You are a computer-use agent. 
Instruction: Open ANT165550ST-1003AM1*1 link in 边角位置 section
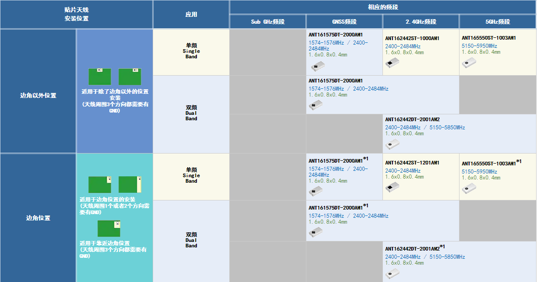(489, 163)
